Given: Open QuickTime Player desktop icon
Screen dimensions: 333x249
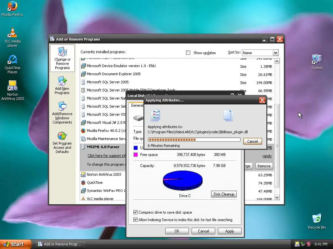Looking at the screenshot, I should click(x=12, y=64).
